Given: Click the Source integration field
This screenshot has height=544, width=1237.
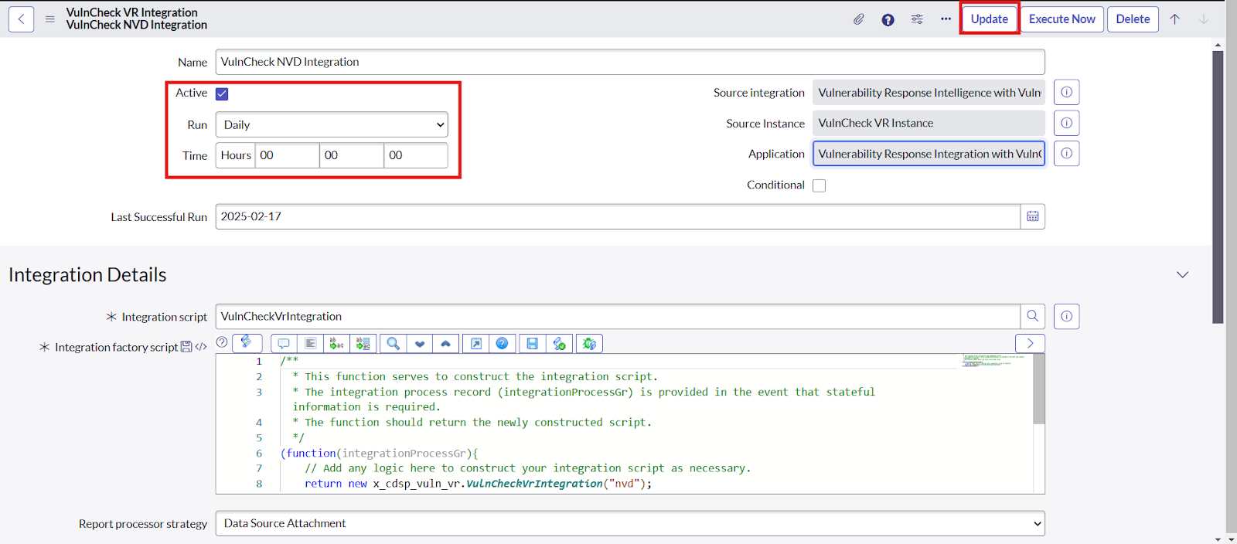Looking at the screenshot, I should point(929,92).
